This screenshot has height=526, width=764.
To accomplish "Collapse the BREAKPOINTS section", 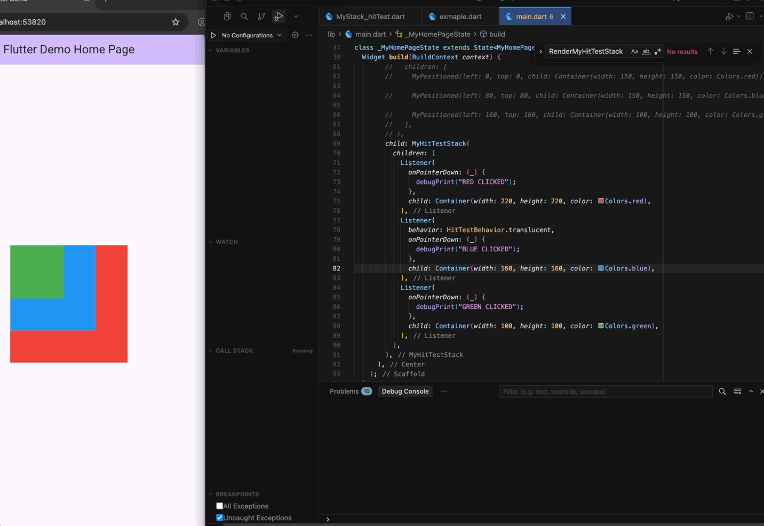I will click(x=237, y=494).
